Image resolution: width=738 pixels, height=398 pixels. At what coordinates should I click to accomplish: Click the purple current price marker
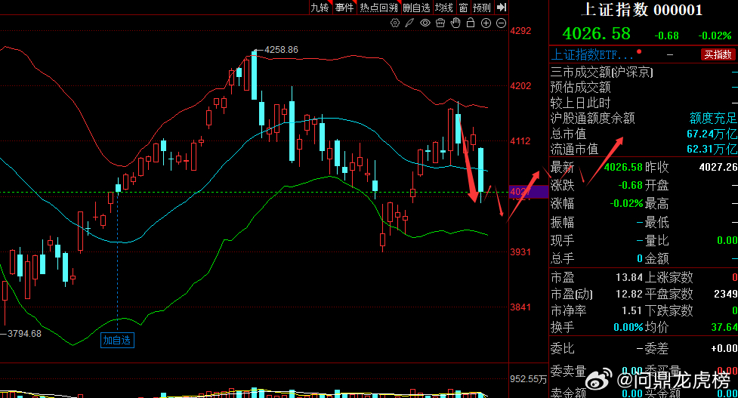(x=529, y=192)
